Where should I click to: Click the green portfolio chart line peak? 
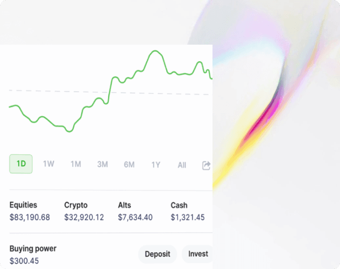[155, 51]
